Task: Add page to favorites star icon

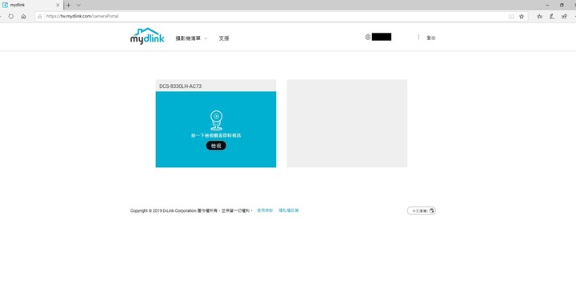Action: [x=522, y=17]
